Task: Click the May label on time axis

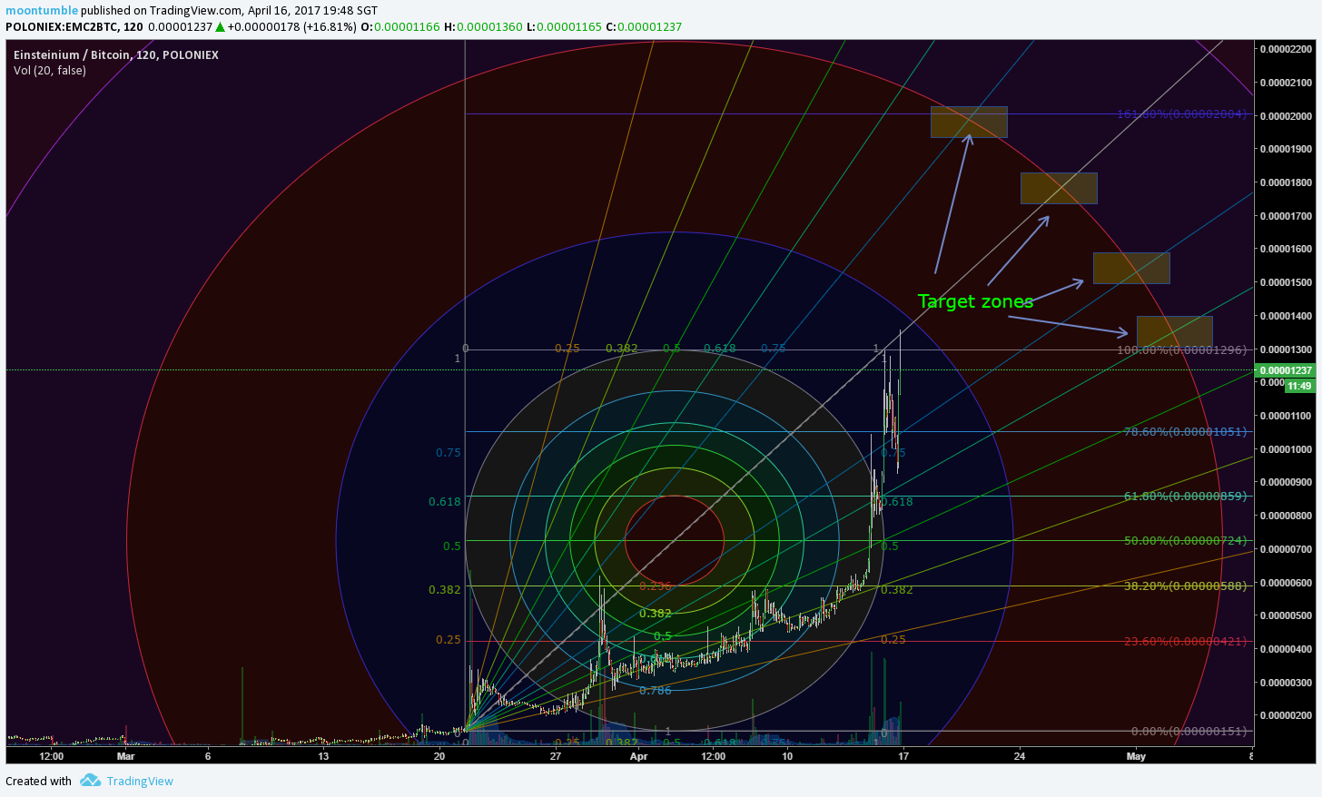Action: 1136,756
